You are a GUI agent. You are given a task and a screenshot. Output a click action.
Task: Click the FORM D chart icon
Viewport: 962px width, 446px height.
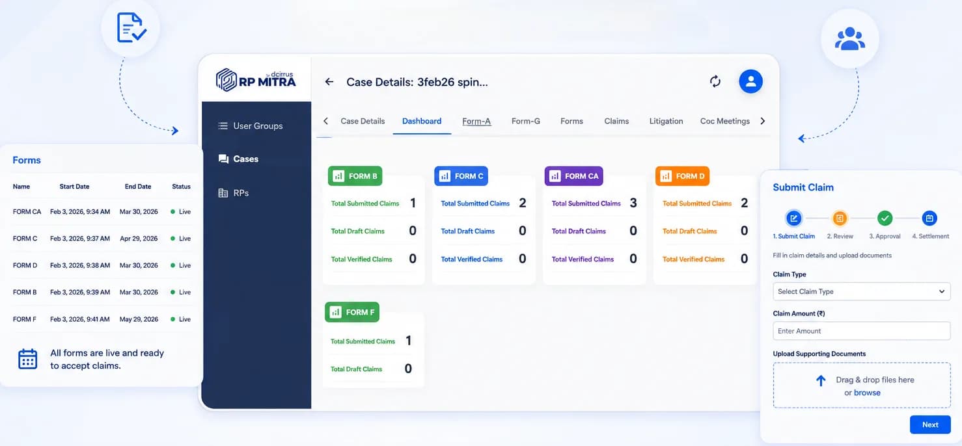pos(665,176)
